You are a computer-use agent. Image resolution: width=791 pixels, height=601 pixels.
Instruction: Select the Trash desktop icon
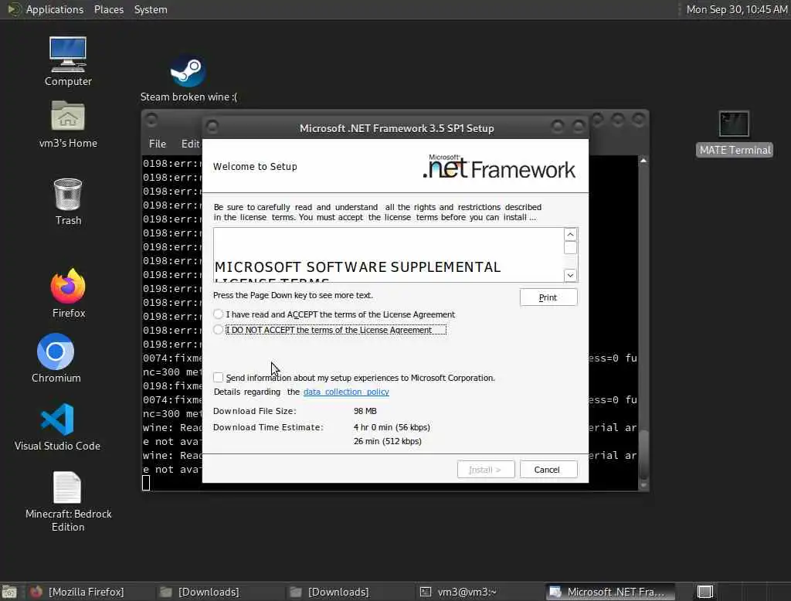(68, 202)
